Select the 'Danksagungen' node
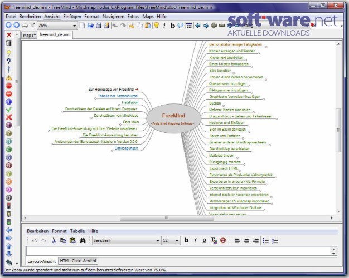349x278 pixels. pyautogui.click(x=126, y=148)
